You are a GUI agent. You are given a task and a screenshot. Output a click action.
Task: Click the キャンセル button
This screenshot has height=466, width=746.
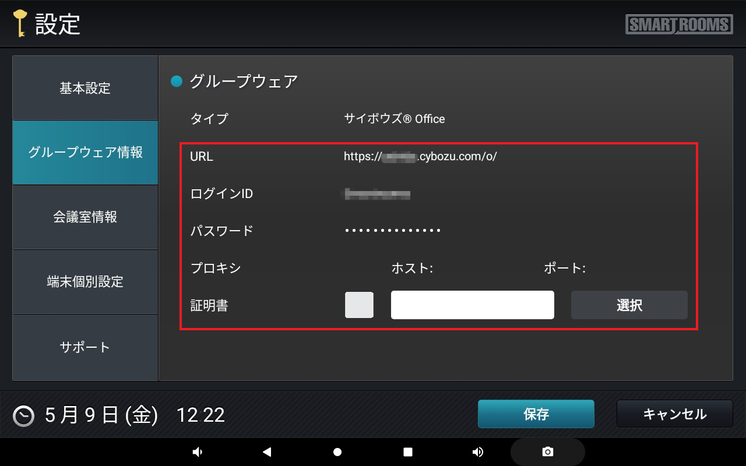[674, 414]
